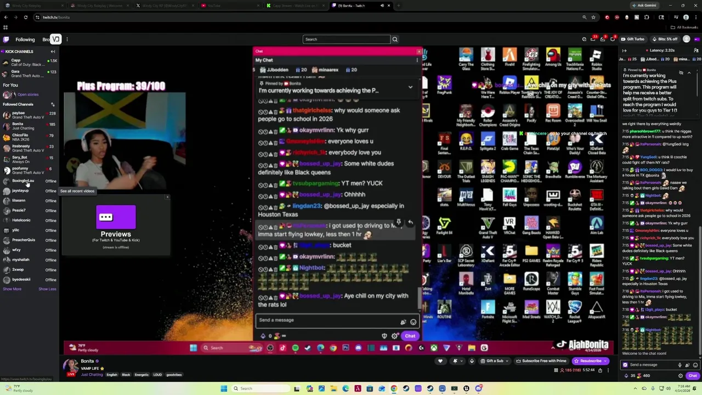Open psofunny's channel
702x395 pixels.
[x=30, y=171]
